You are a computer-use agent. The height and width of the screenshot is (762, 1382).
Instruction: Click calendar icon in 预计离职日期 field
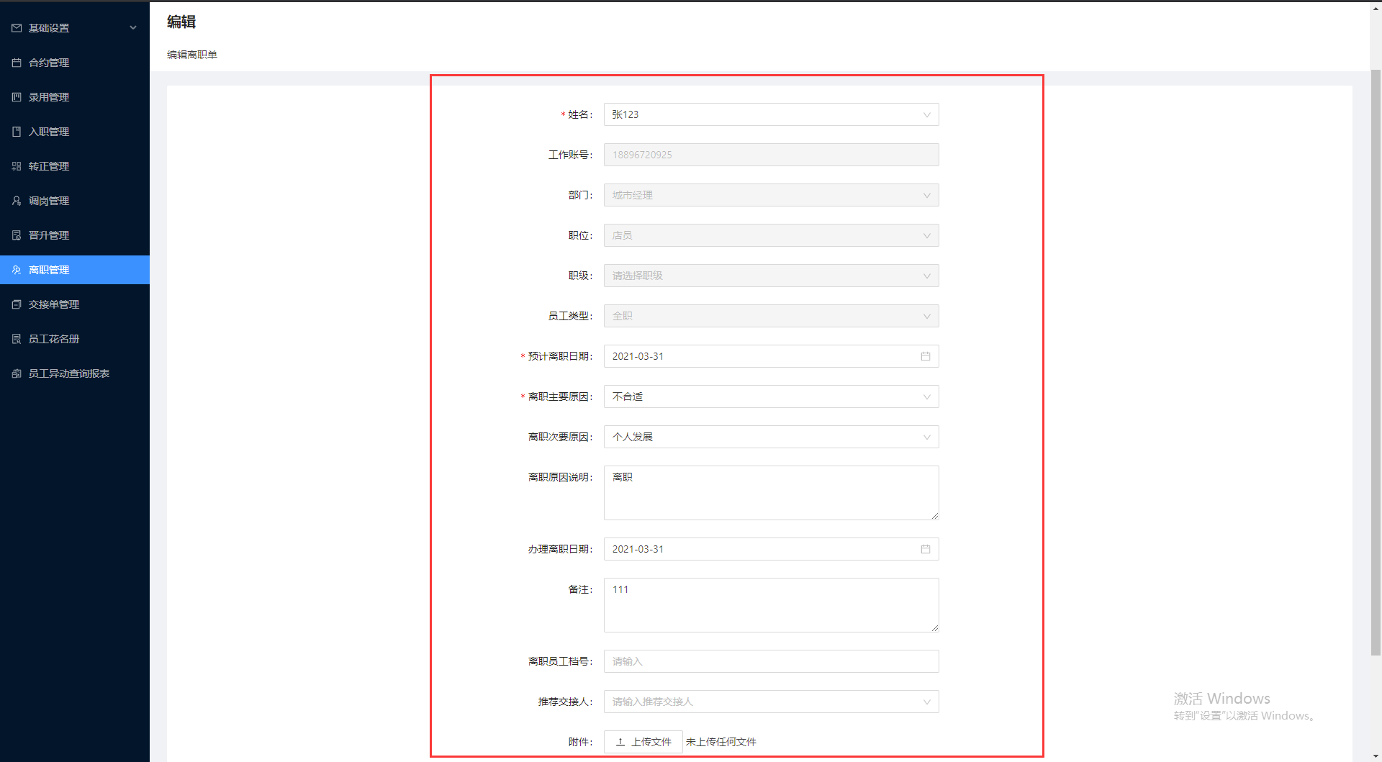pyautogui.click(x=926, y=356)
